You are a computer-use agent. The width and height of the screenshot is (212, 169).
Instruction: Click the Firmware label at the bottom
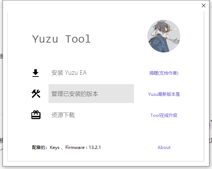tap(75, 148)
